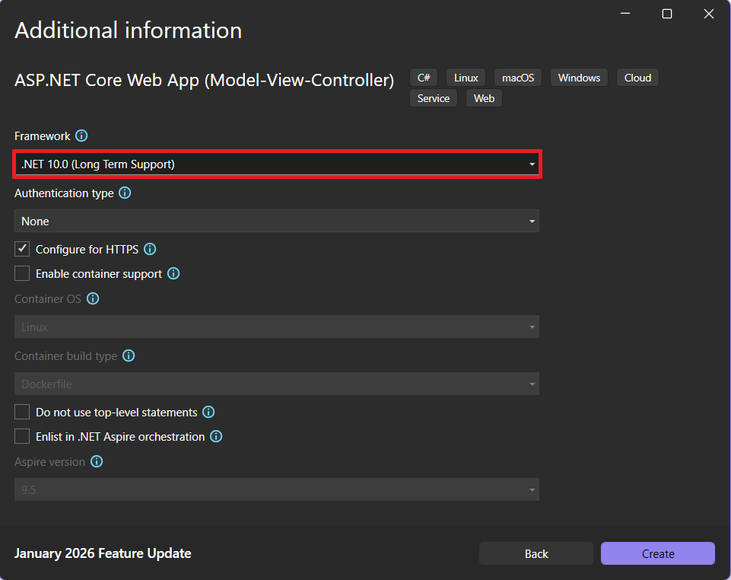Viewport: 731px width, 580px height.
Task: Click the Create button
Action: 657,553
